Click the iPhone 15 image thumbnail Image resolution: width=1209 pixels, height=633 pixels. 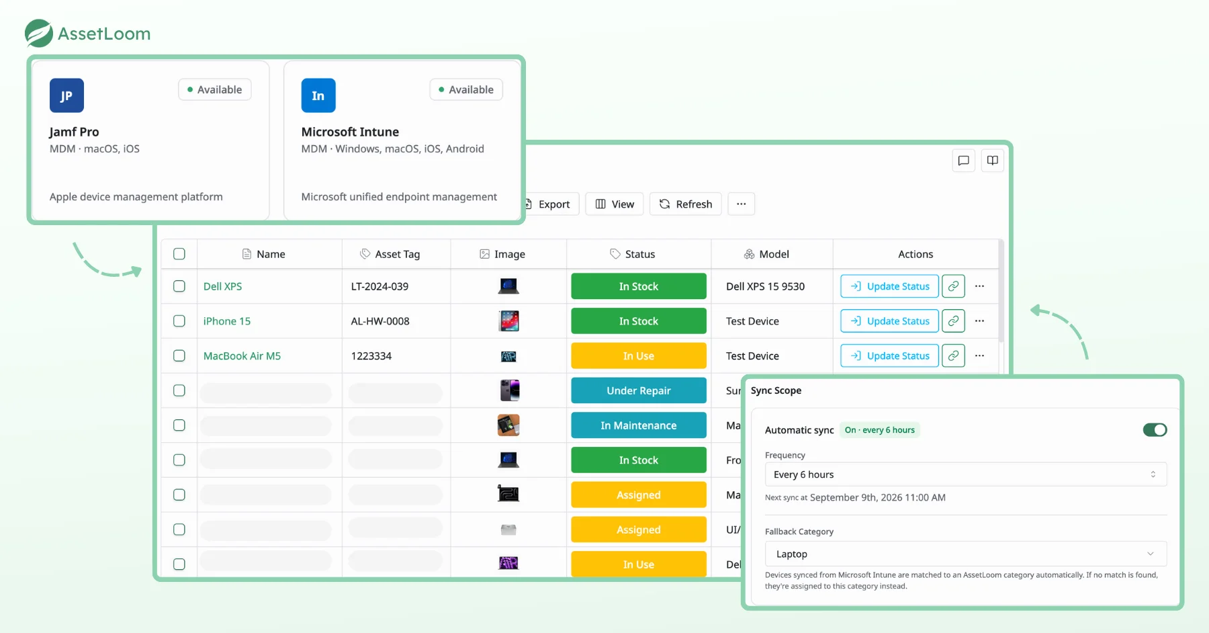click(509, 321)
